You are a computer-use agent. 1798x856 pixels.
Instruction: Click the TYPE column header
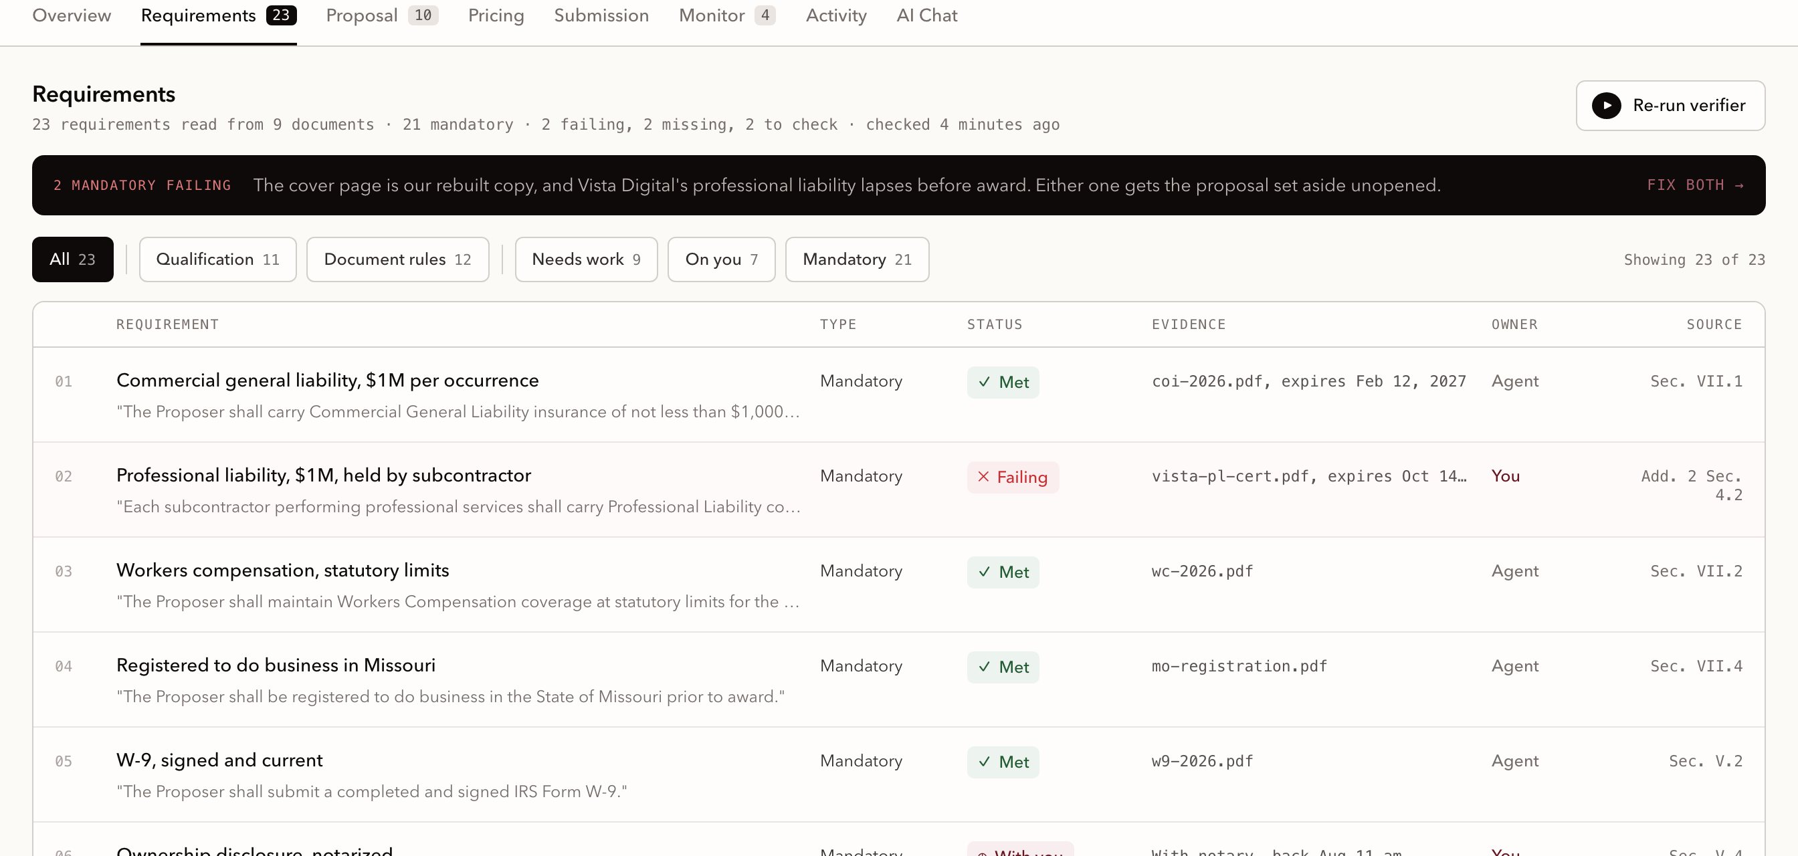837,324
